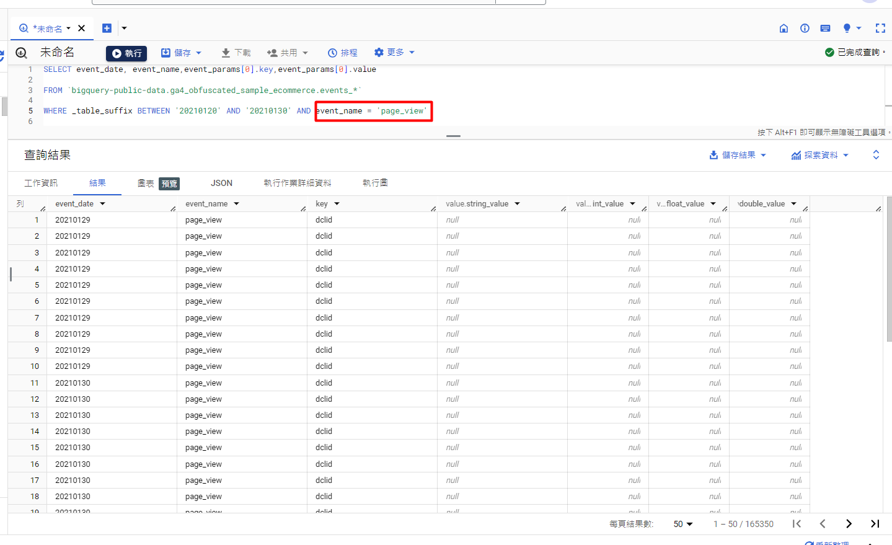Screen dimensions: 892x545
Task: Add a new query tab with plus icon
Action: point(107,28)
